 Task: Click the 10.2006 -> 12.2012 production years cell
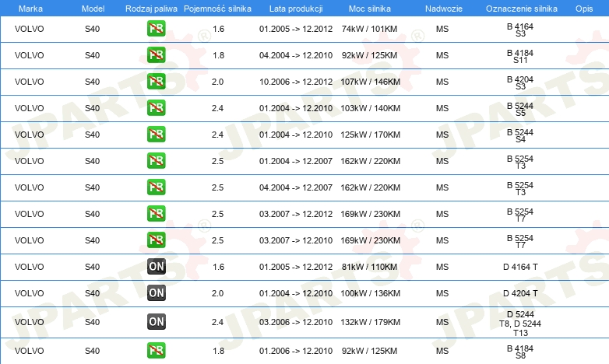(x=296, y=82)
